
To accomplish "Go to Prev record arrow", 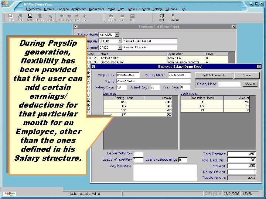I will pyautogui.click(x=69, y=17).
